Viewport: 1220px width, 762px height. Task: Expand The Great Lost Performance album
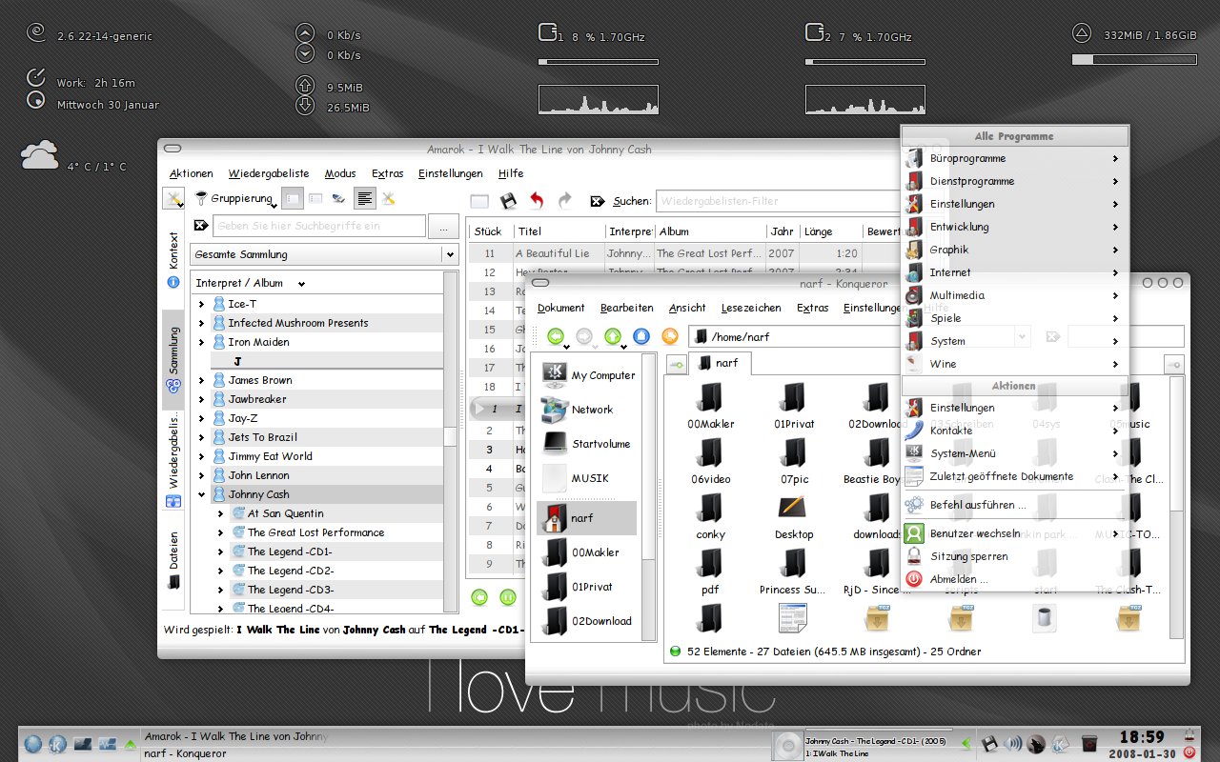[x=221, y=532]
